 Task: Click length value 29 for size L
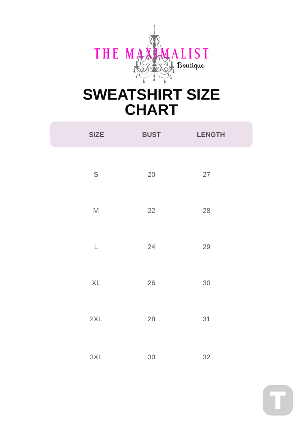pyautogui.click(x=206, y=247)
